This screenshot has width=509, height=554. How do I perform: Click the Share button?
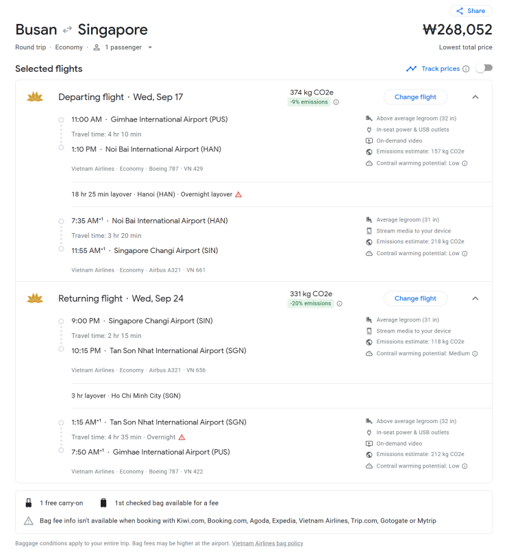tap(470, 11)
